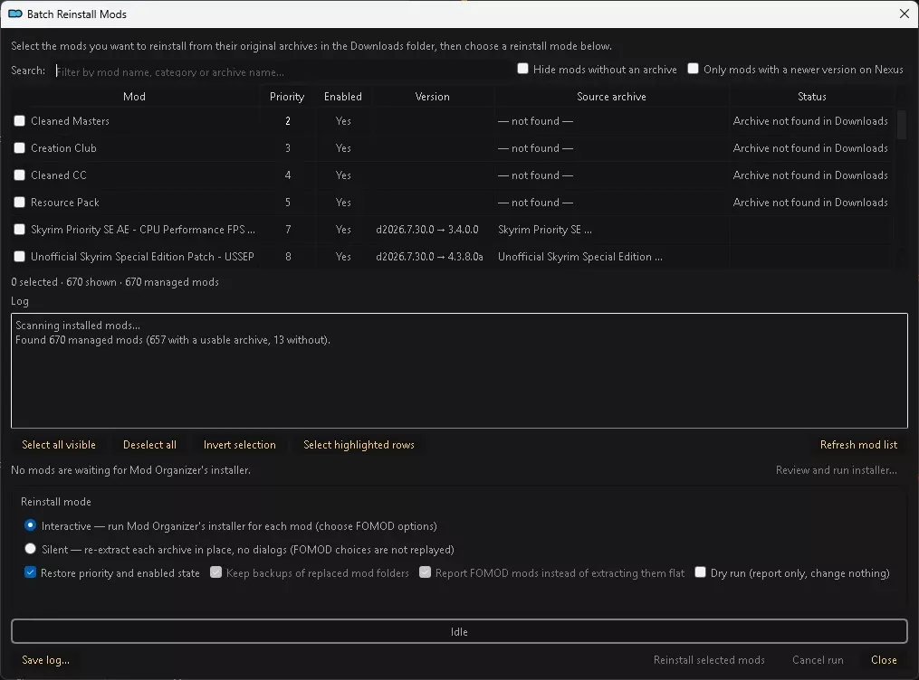Select the Resource Pack mod checkbox

[x=19, y=202]
